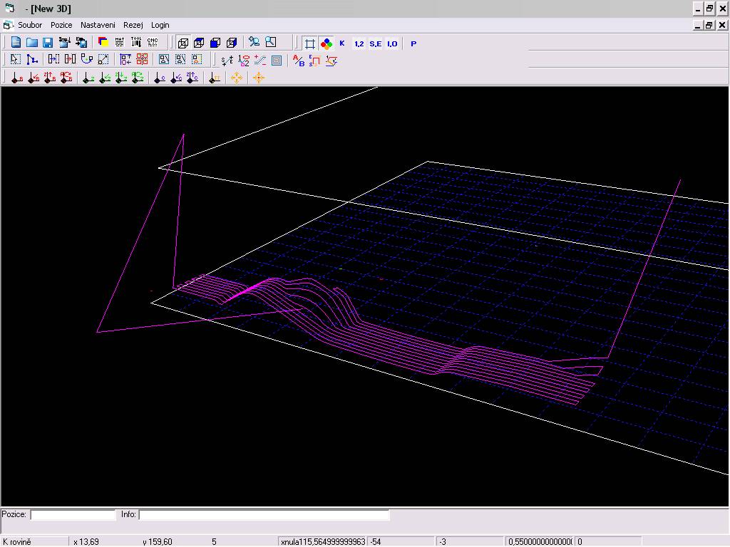Open the Nastaveni menu
The image size is (730, 547).
[98, 25]
